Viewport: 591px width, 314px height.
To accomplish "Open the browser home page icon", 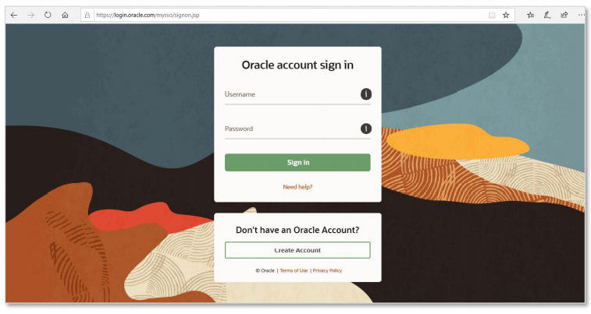I will coord(65,15).
